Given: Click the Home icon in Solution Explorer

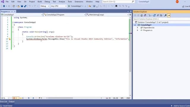Looking at the screenshot, I should [x=142, y=15].
